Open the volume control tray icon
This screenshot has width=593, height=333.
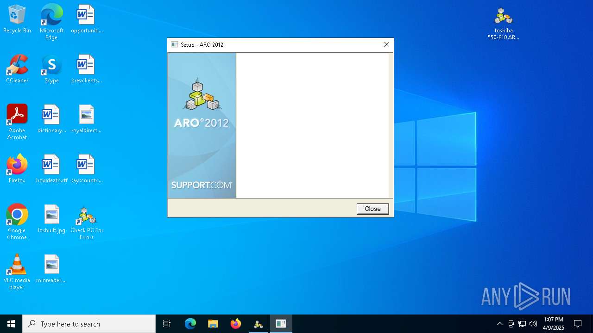(x=533, y=324)
